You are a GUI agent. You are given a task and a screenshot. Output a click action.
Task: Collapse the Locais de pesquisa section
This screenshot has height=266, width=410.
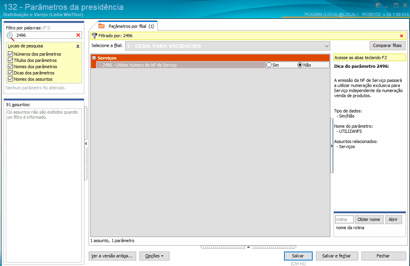point(78,46)
